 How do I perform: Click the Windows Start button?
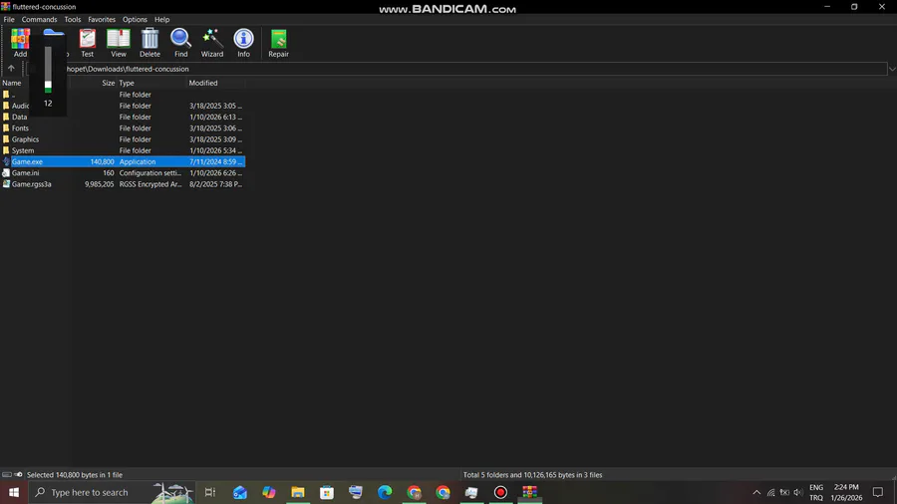point(14,492)
